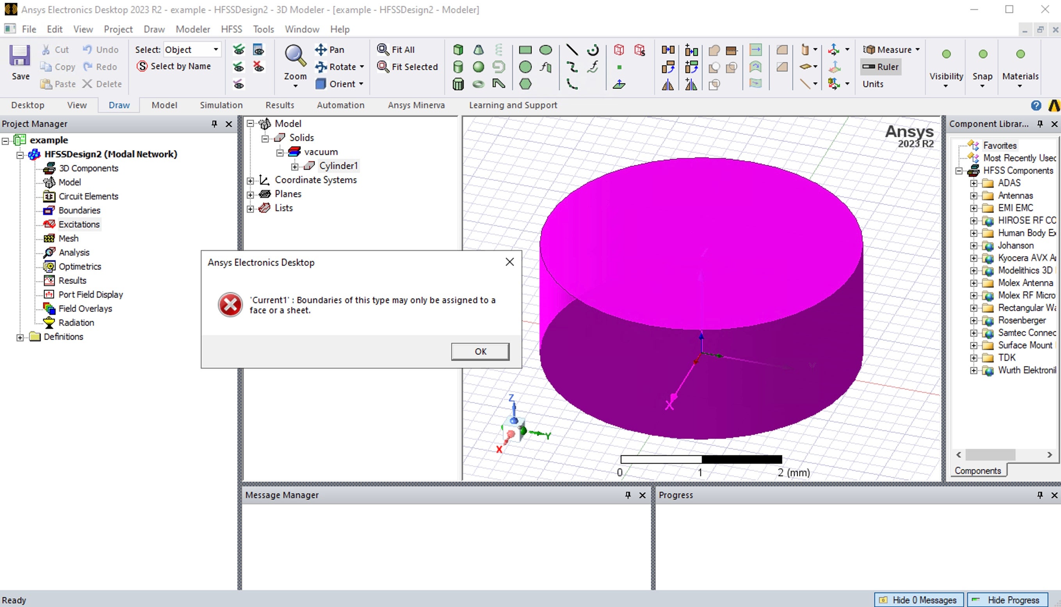Expand the Coordinate Systems tree node
1061x607 pixels.
coord(250,181)
